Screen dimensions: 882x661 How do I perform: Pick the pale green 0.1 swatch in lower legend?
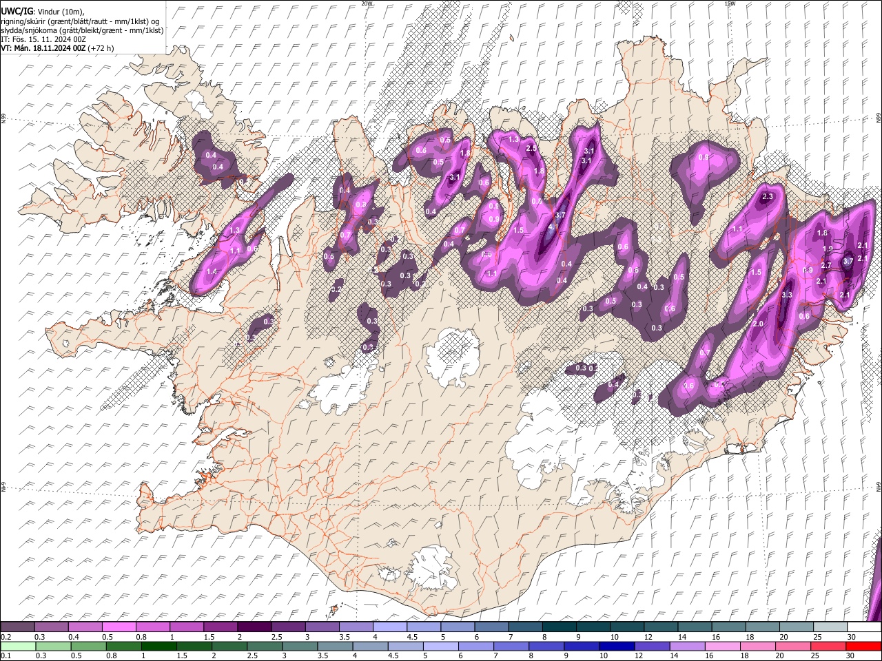pyautogui.click(x=18, y=647)
